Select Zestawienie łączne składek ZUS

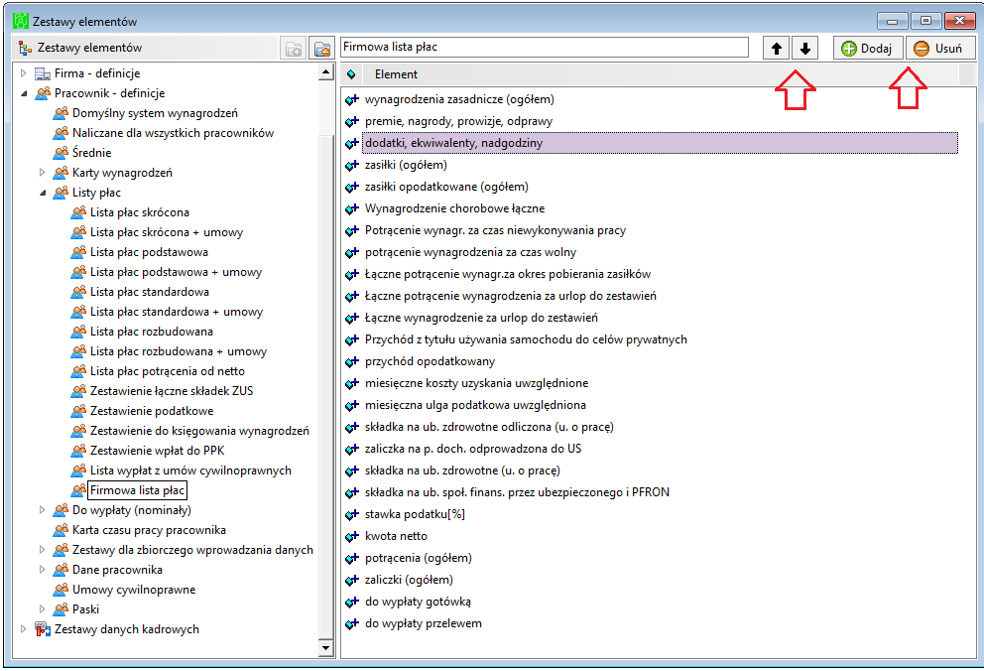point(172,391)
